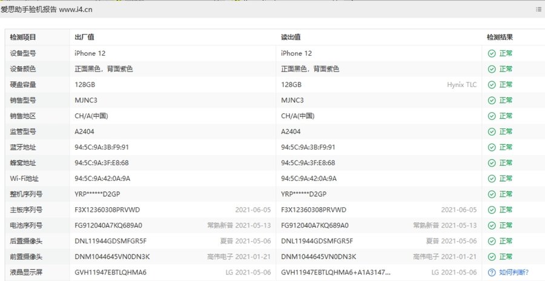Select the 整机序列号 row label
The width and height of the screenshot is (545, 281).
[26, 194]
